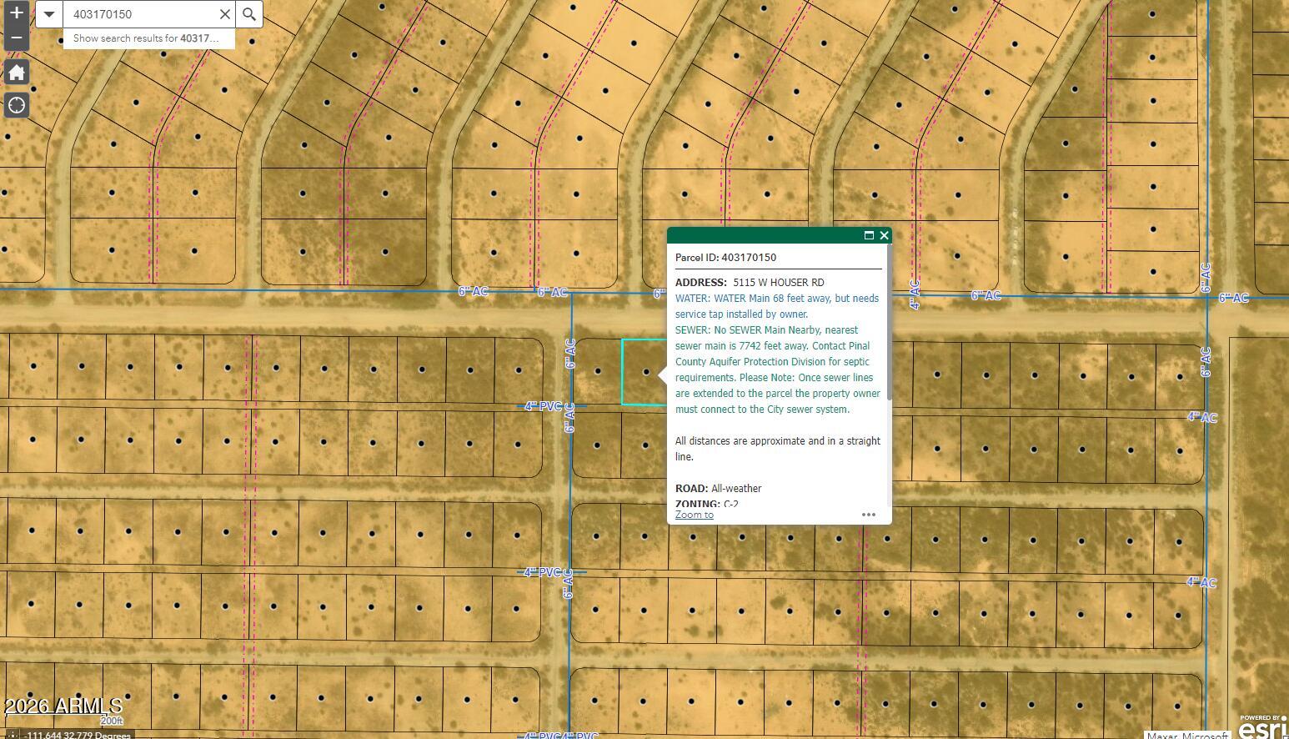Zoom out the map with minus button
This screenshot has width=1289, height=739.
(x=16, y=38)
